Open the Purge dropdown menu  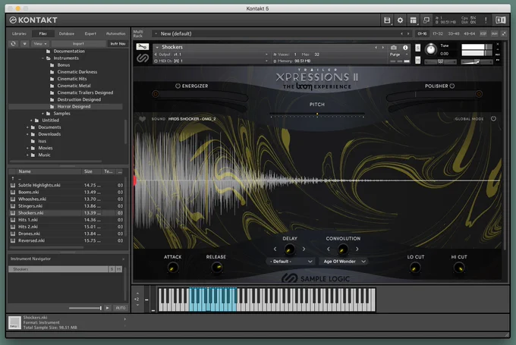click(398, 55)
